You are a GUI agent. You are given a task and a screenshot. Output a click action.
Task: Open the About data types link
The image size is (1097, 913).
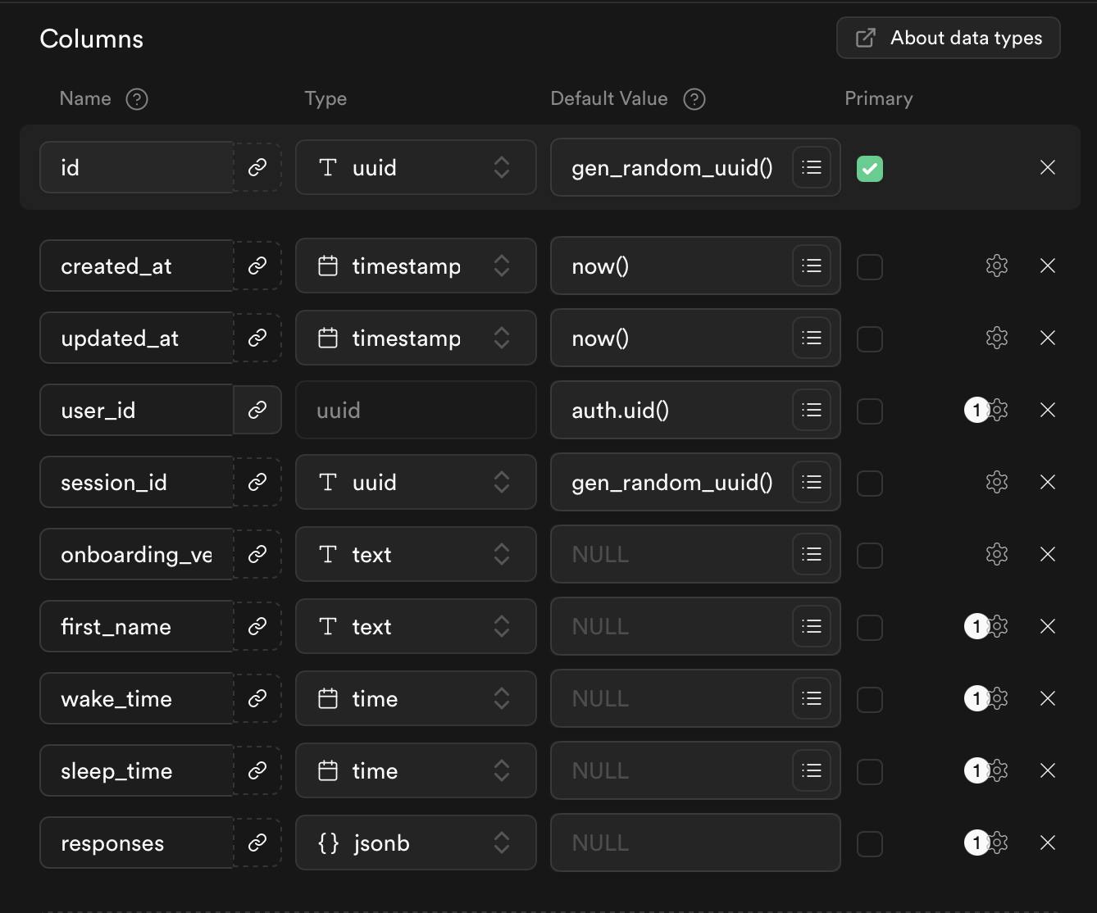coord(948,38)
